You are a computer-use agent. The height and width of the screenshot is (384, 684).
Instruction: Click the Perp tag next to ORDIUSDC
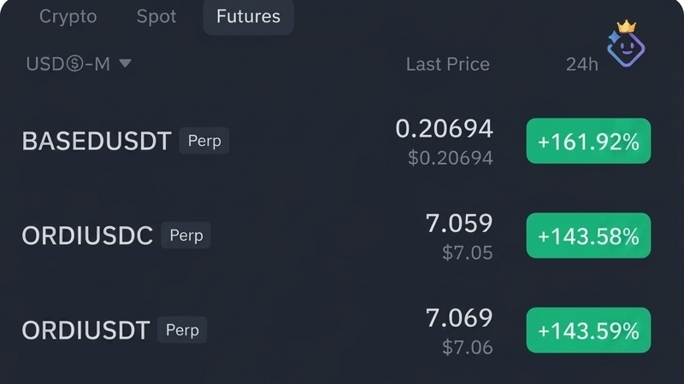[186, 235]
